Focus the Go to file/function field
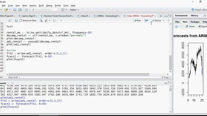This screenshot has height=116, width=207. pyautogui.click(x=44, y=10)
